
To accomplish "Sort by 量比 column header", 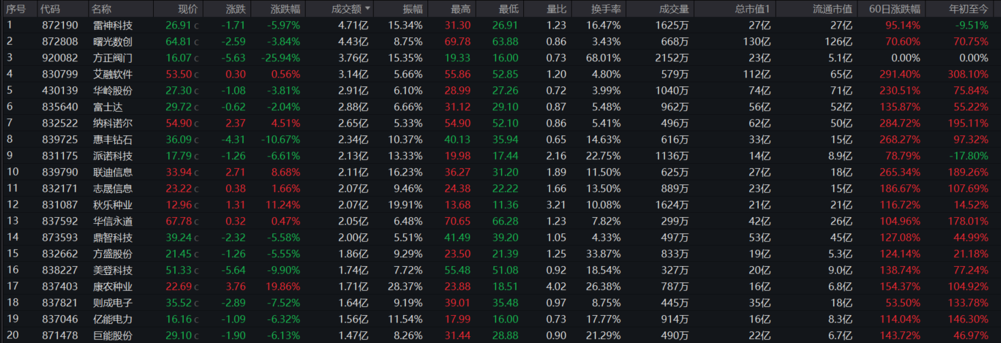I will pyautogui.click(x=556, y=9).
